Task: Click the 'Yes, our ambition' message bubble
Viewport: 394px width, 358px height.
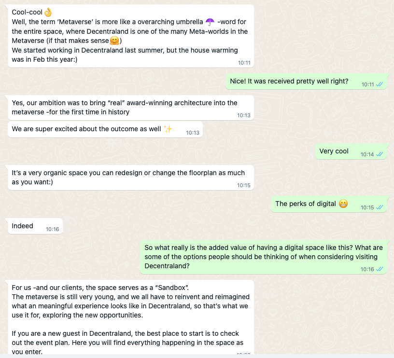Action: 125,107
